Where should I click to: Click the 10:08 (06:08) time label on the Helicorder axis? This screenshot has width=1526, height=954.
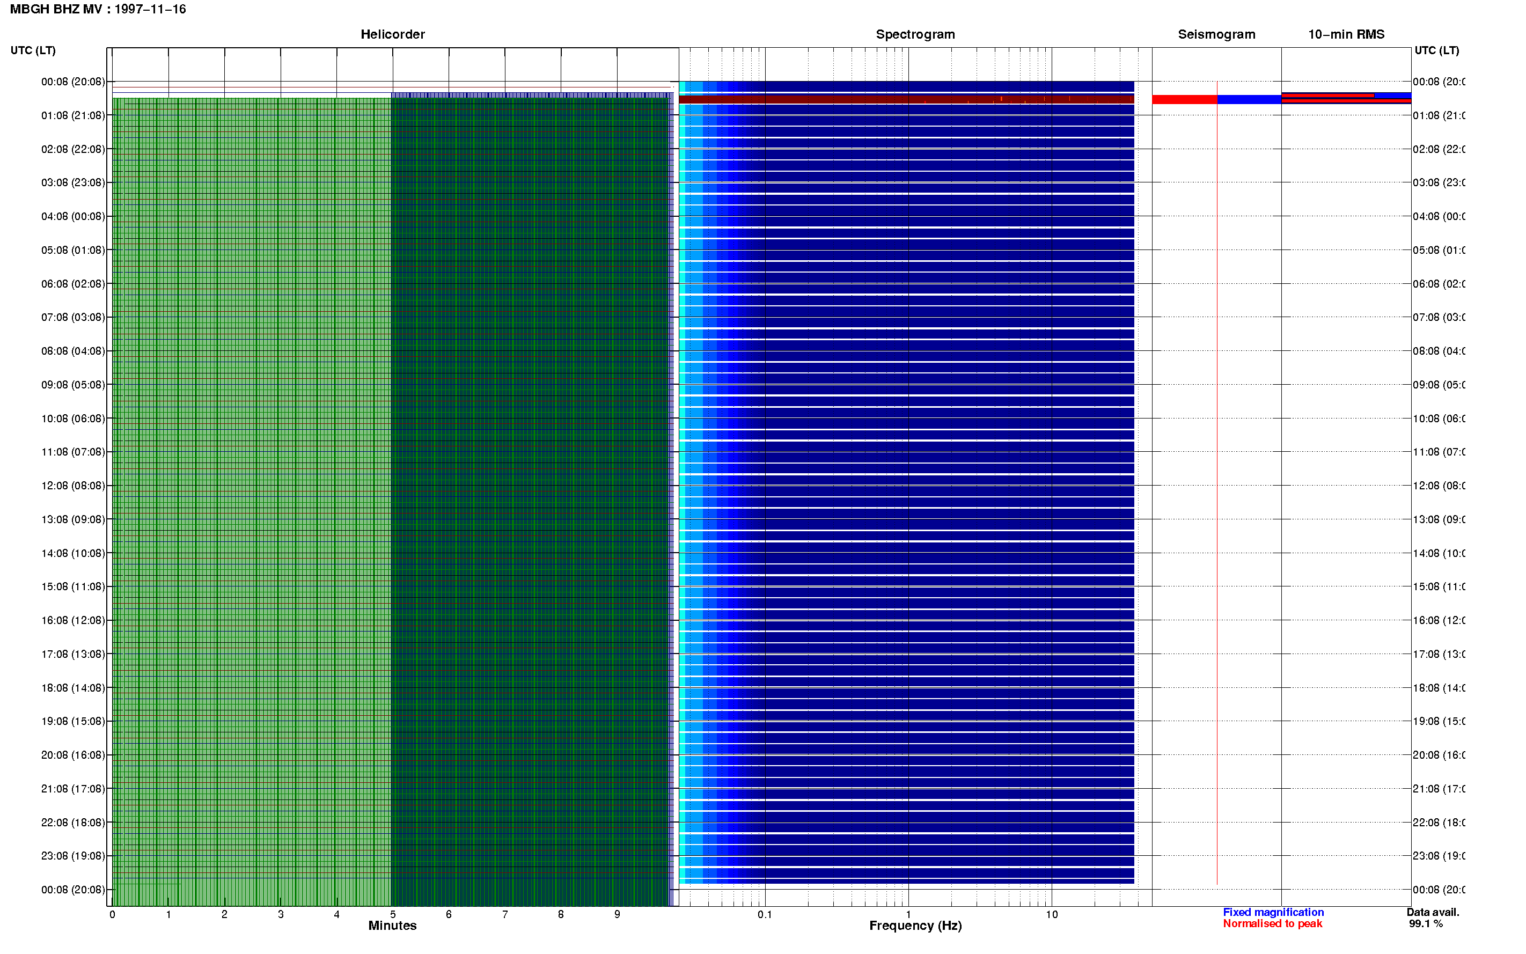73,419
